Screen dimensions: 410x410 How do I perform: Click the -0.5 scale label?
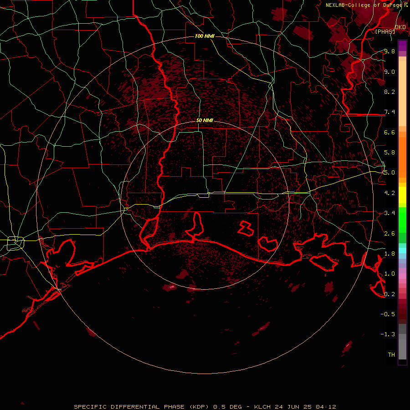coord(388,314)
